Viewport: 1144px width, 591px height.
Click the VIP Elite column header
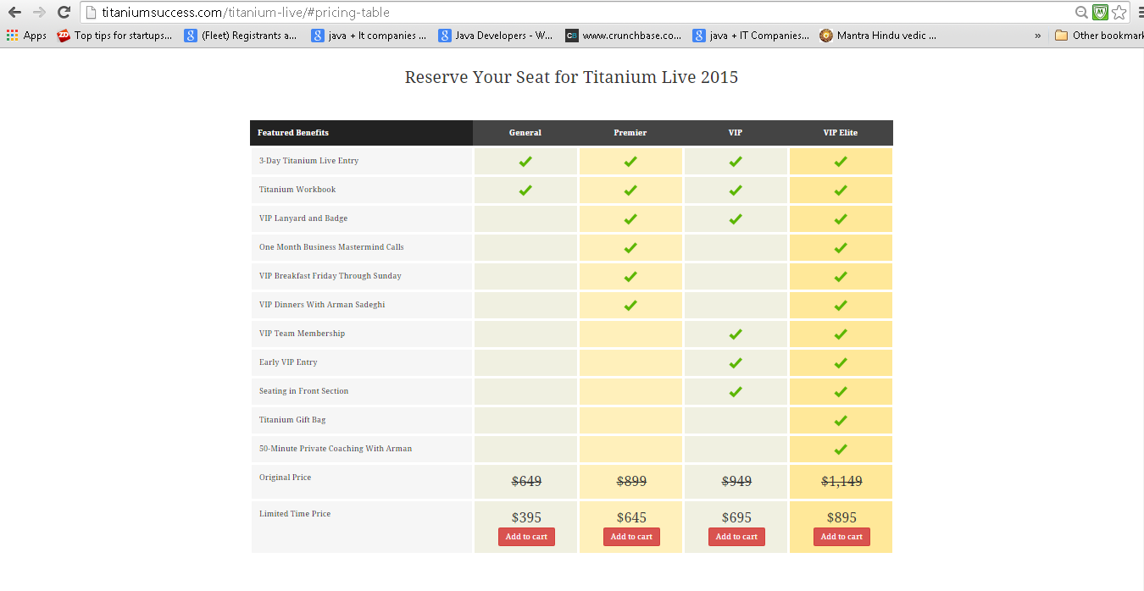pos(841,133)
